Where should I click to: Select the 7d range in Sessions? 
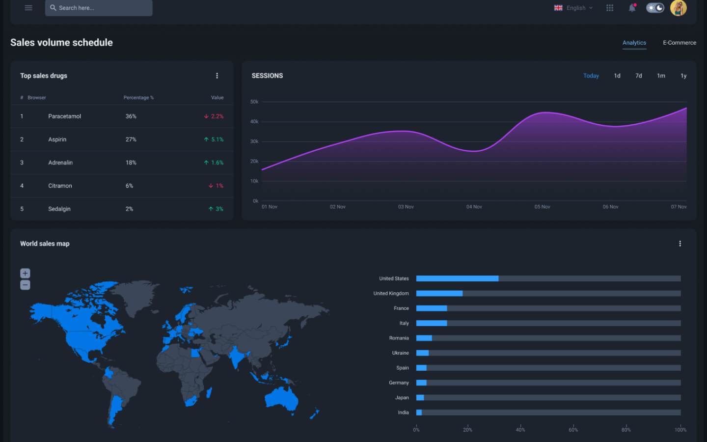639,76
